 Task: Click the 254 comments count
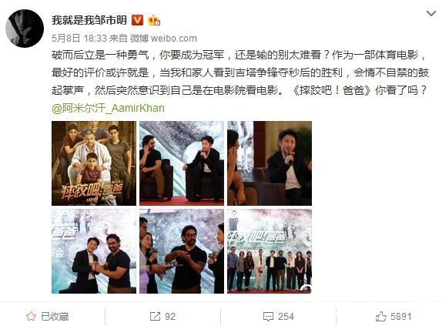(286, 317)
